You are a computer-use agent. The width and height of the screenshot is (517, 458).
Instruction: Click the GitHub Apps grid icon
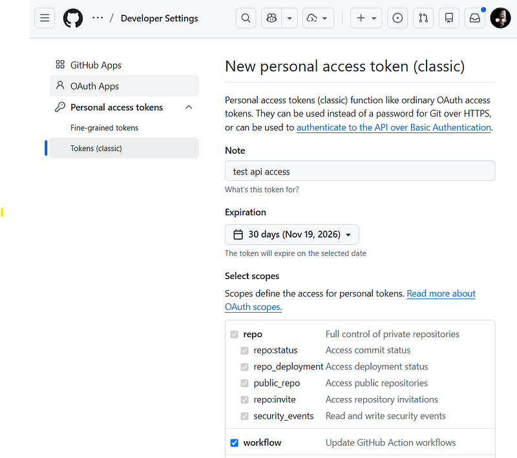pos(60,65)
